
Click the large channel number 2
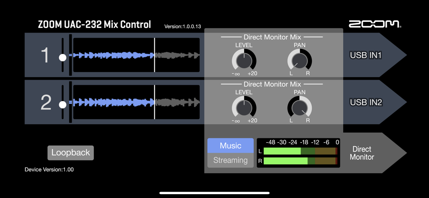pyautogui.click(x=46, y=102)
